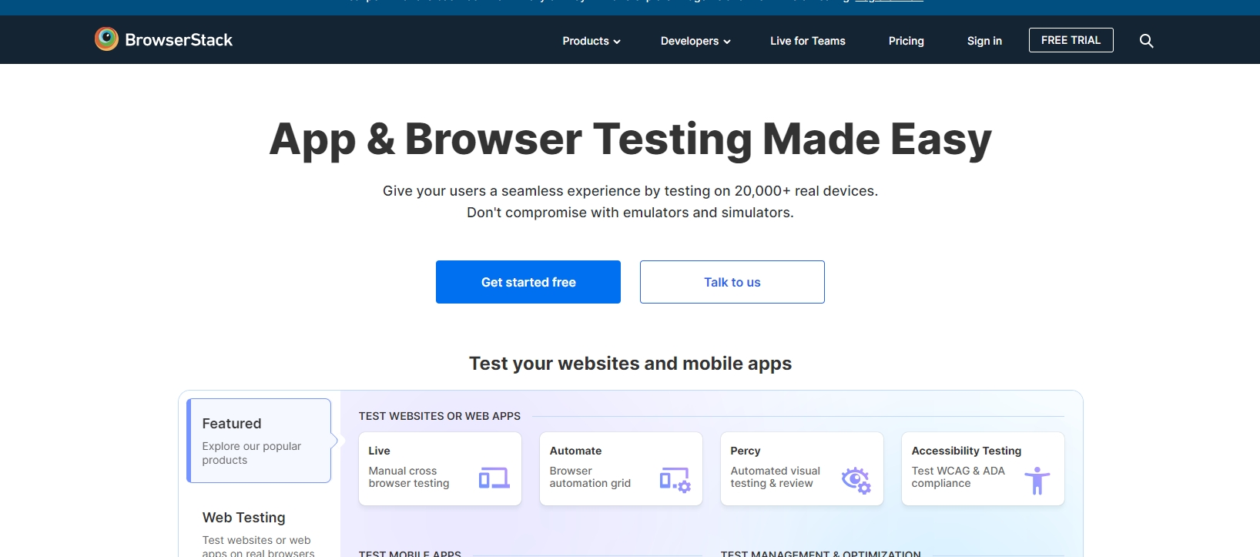Viewport: 1260px width, 557px height.
Task: Expand the Developers dropdown menu
Action: (x=695, y=41)
